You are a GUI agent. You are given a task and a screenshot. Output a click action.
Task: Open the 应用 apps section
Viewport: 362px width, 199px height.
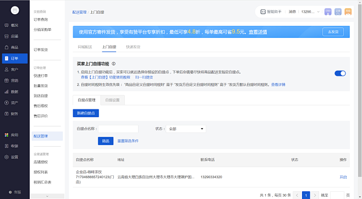pyautogui.click(x=12, y=135)
